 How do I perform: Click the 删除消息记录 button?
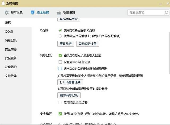[x=69, y=95]
